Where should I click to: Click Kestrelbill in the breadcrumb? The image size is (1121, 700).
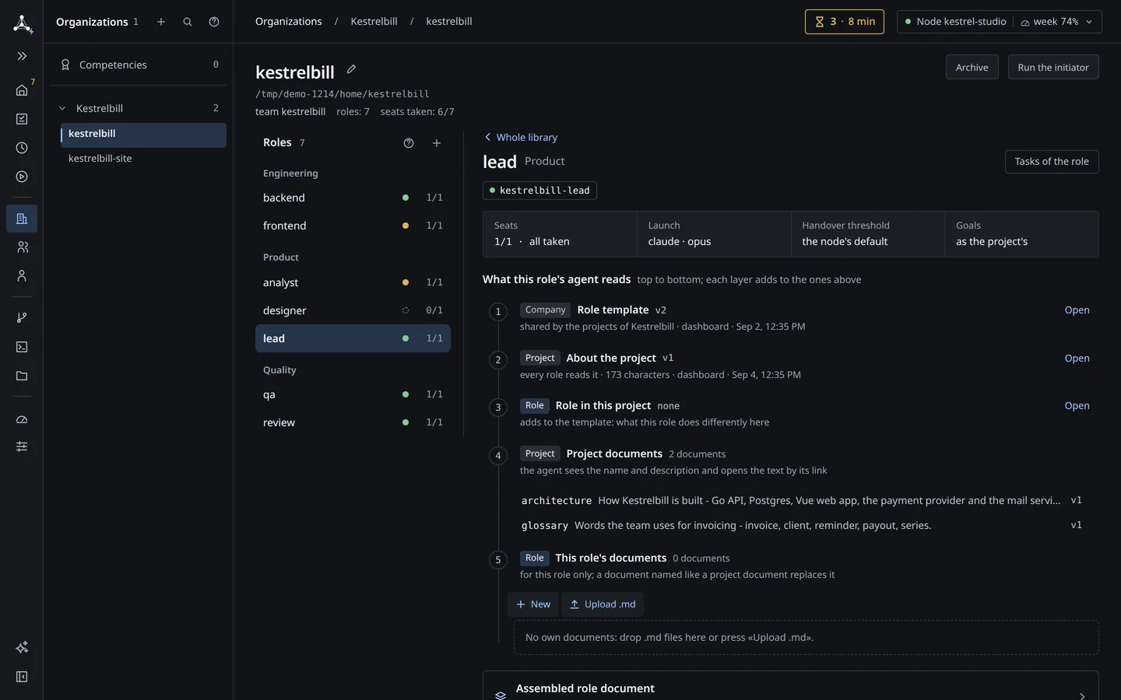[374, 22]
